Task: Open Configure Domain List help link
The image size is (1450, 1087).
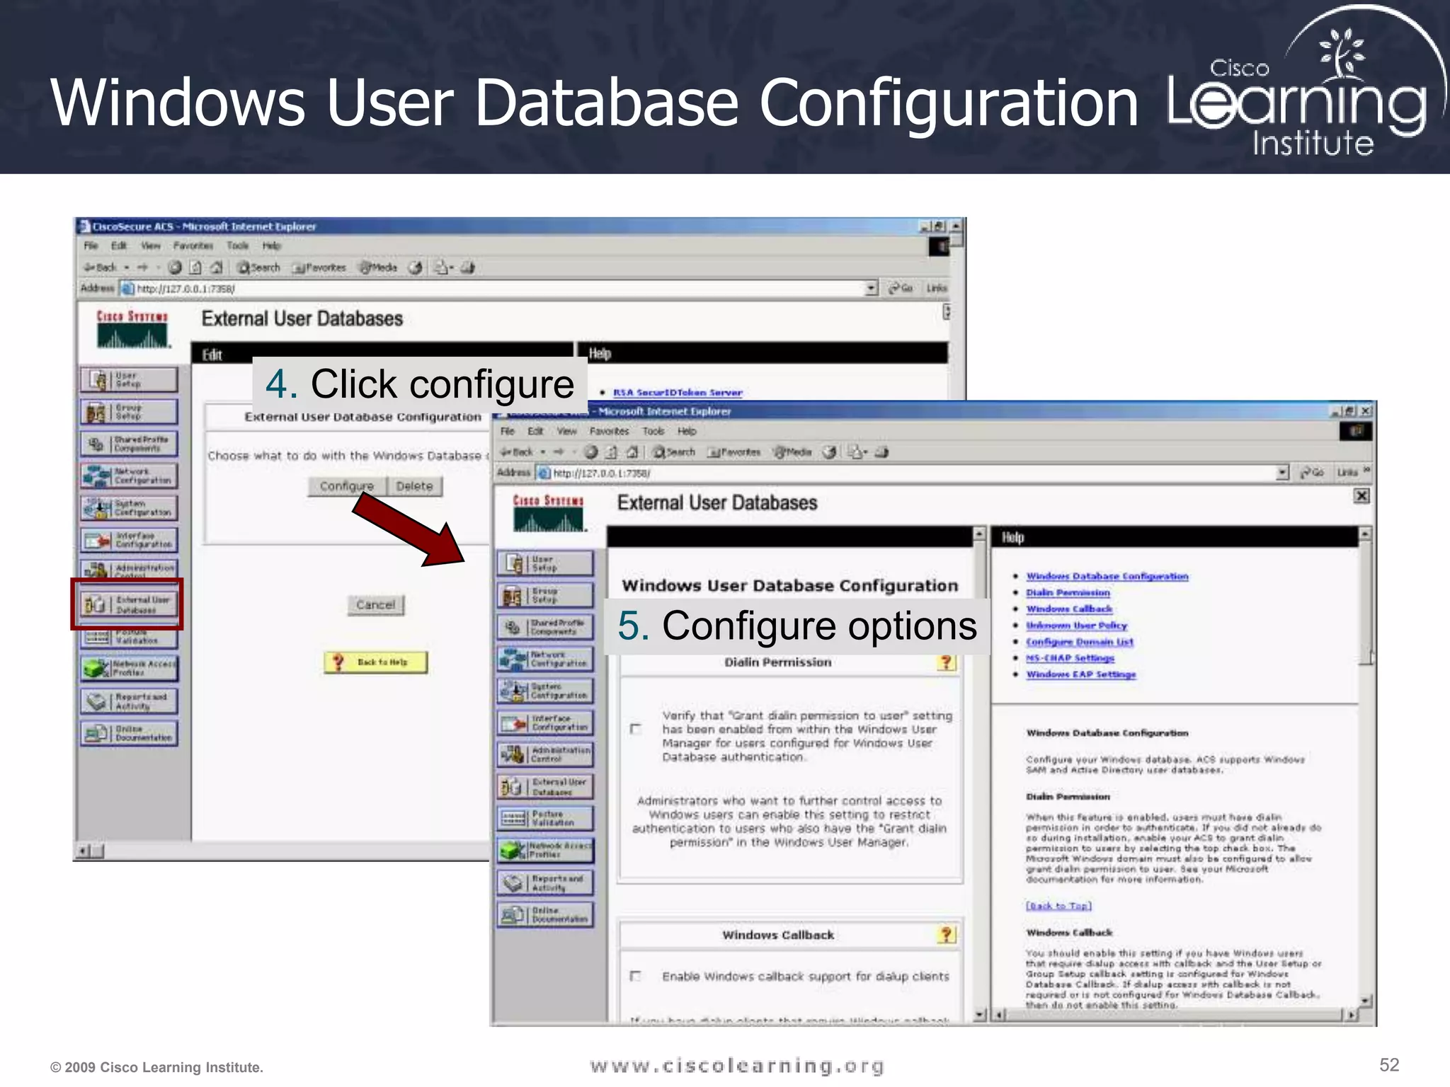Action: pyautogui.click(x=1080, y=642)
